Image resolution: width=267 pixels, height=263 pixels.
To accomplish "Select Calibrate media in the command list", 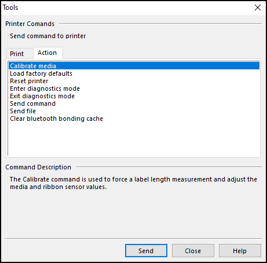I will click(x=134, y=66).
